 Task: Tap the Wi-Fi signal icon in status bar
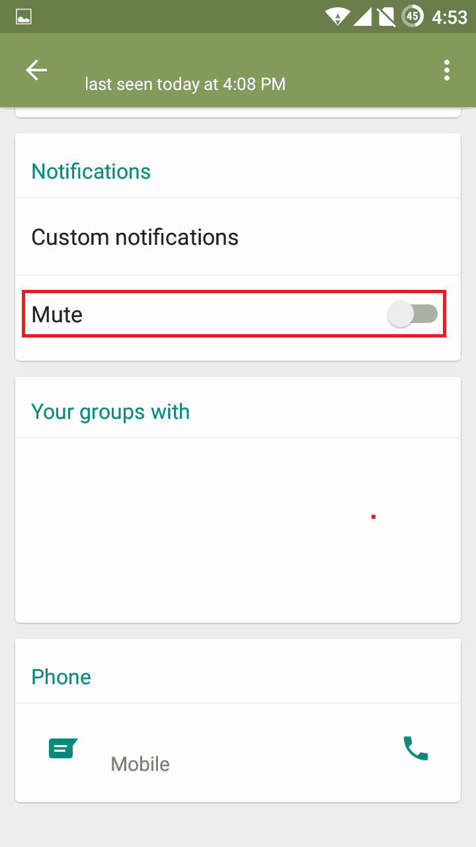coord(338,17)
